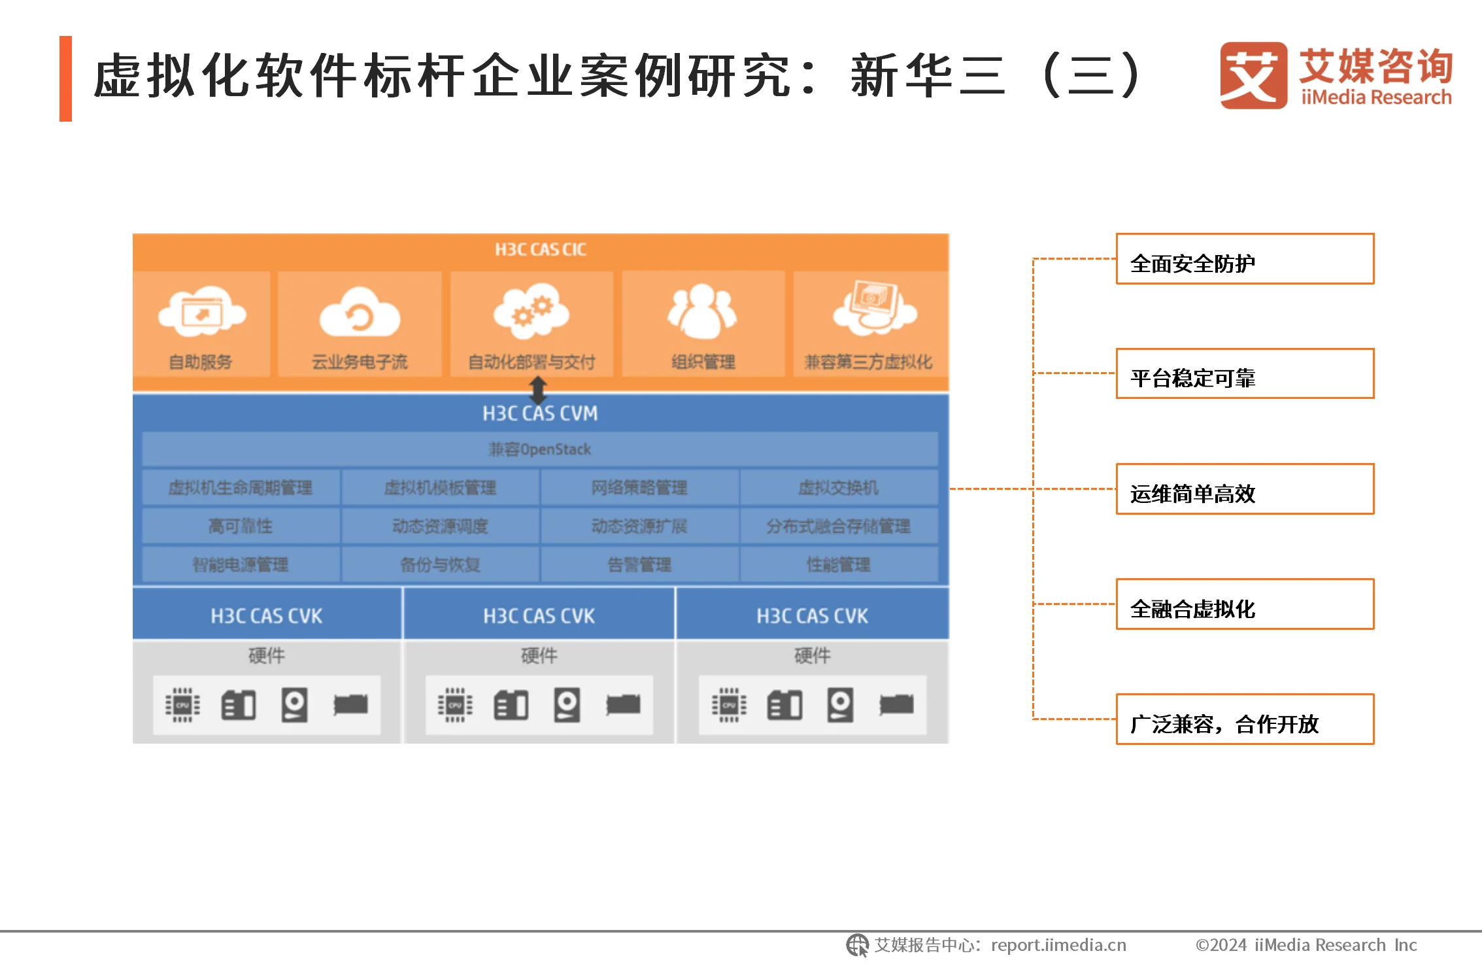
Task: Click the ©2024 iiMedia Research Inc text
Action: (1306, 945)
